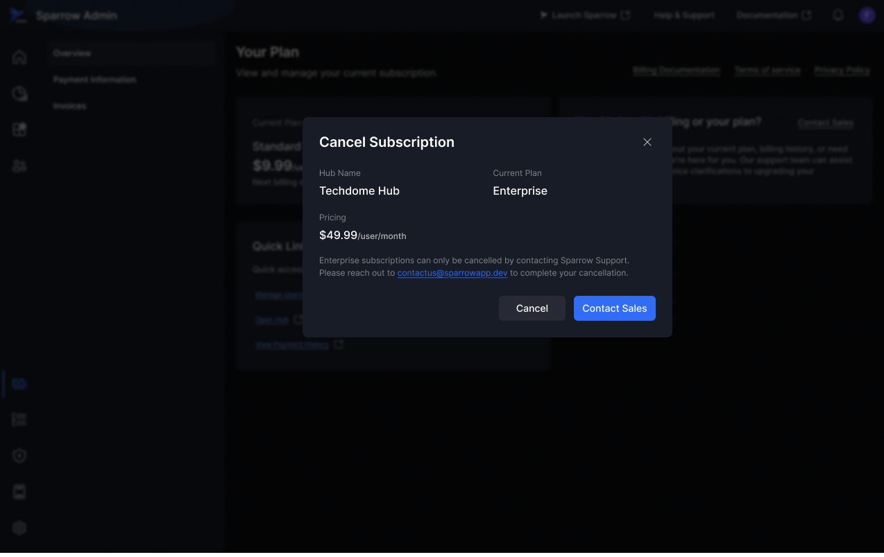Switch to the Payment Information section
This screenshot has height=557, width=884.
coord(94,80)
